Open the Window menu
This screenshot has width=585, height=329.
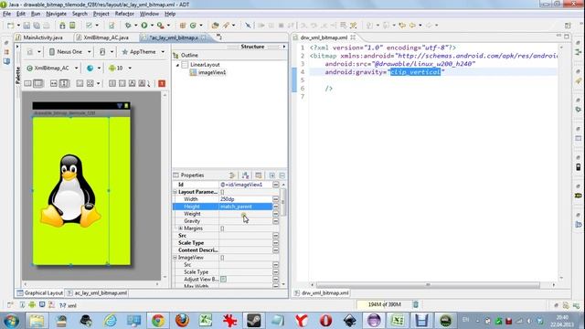click(149, 14)
